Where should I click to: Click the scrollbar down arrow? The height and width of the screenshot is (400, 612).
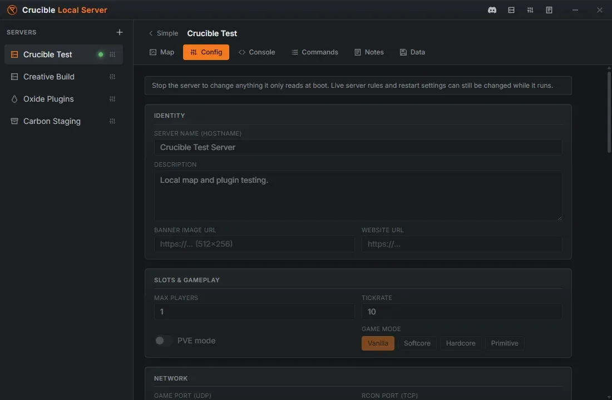click(x=609, y=397)
